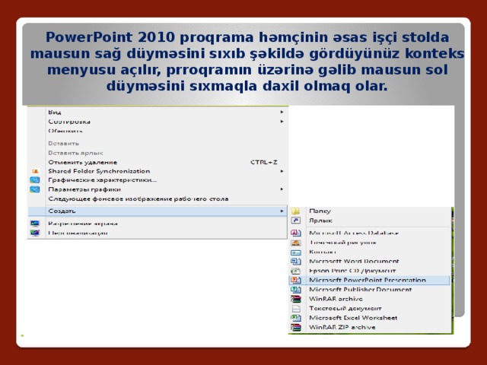Select Разрешение экрана menu entry
Screen dimensions: 487x365
[x=158, y=224]
